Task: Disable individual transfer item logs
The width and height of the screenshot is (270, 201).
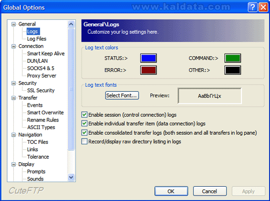Action: coord(85,123)
